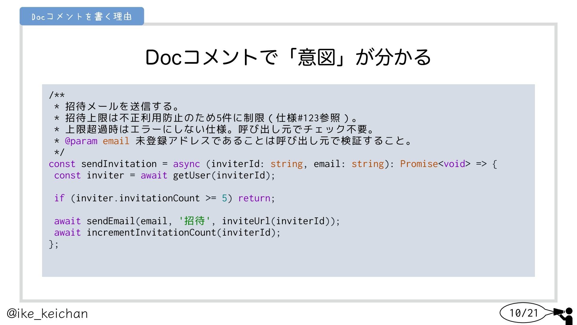Click the orange 'email' parameter name in the comment

tap(116, 141)
